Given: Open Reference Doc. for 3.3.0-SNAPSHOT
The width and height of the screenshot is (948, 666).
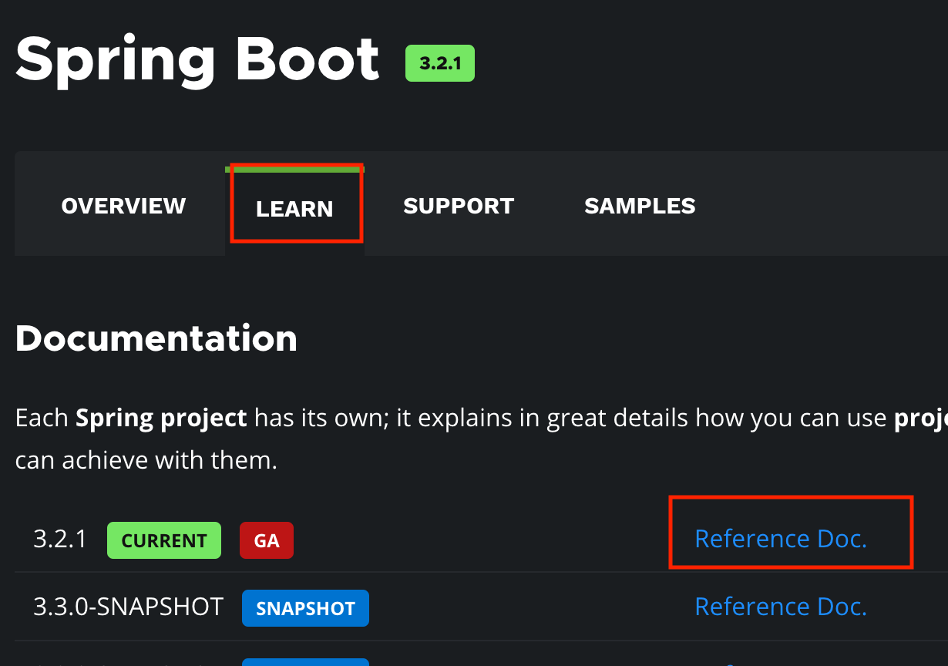Looking at the screenshot, I should [781, 606].
